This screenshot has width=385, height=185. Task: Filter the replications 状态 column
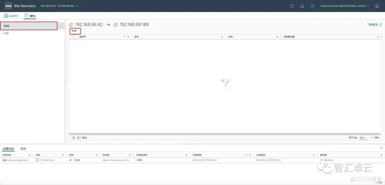222,37
